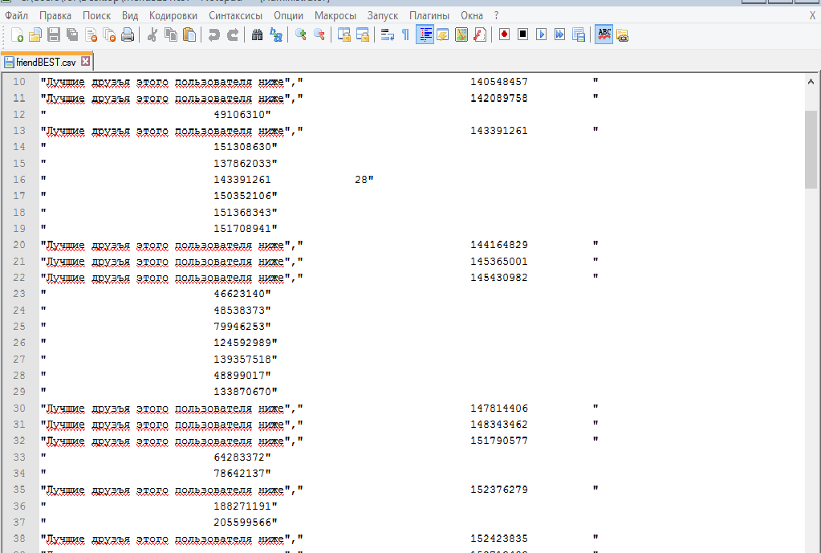Undo the last action arrow icon

(213, 35)
